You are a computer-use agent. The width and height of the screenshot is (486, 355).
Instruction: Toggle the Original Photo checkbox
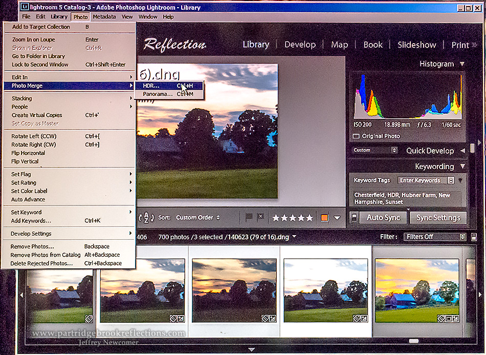point(356,136)
